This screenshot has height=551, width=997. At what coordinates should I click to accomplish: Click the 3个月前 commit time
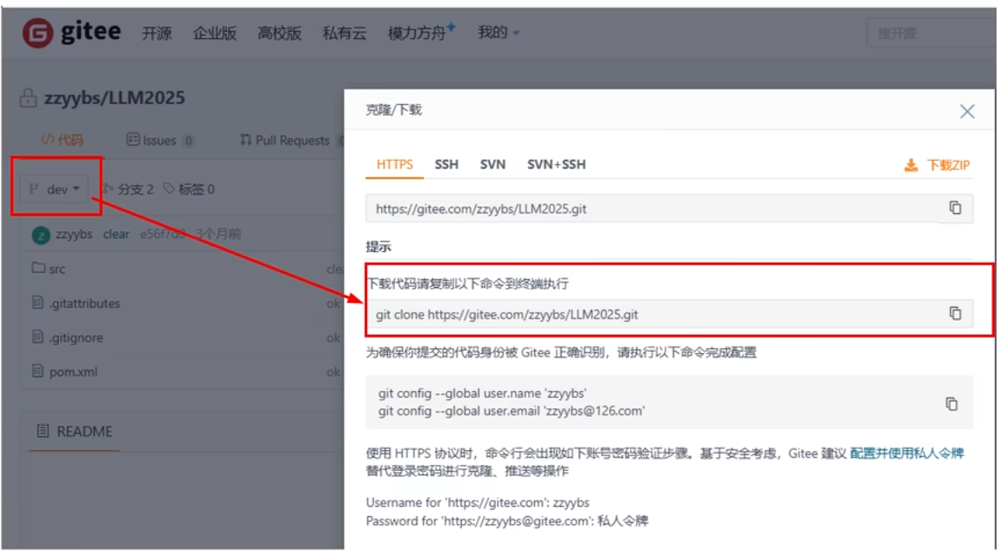tap(218, 234)
